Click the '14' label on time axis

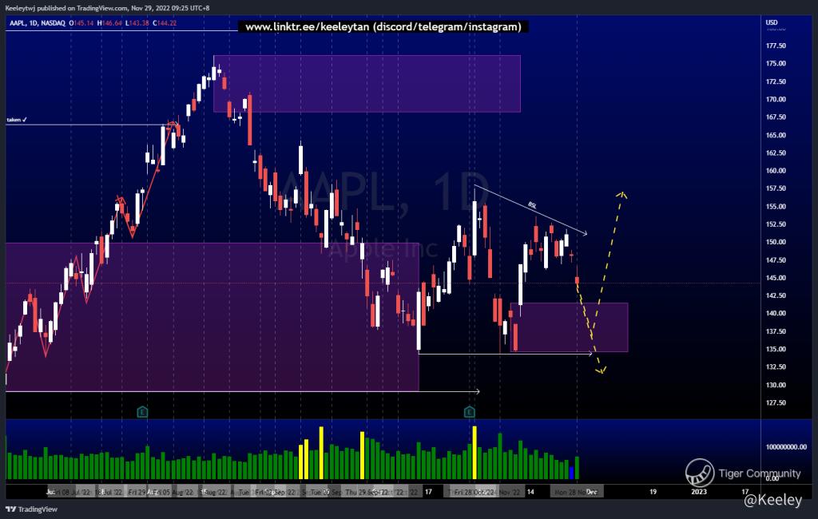(x=530, y=492)
